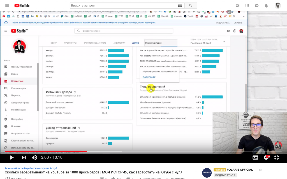The image size is (287, 179).
Task: Click ПОДРОБНЕЕ in the notification banner
Action: pos(223,23)
